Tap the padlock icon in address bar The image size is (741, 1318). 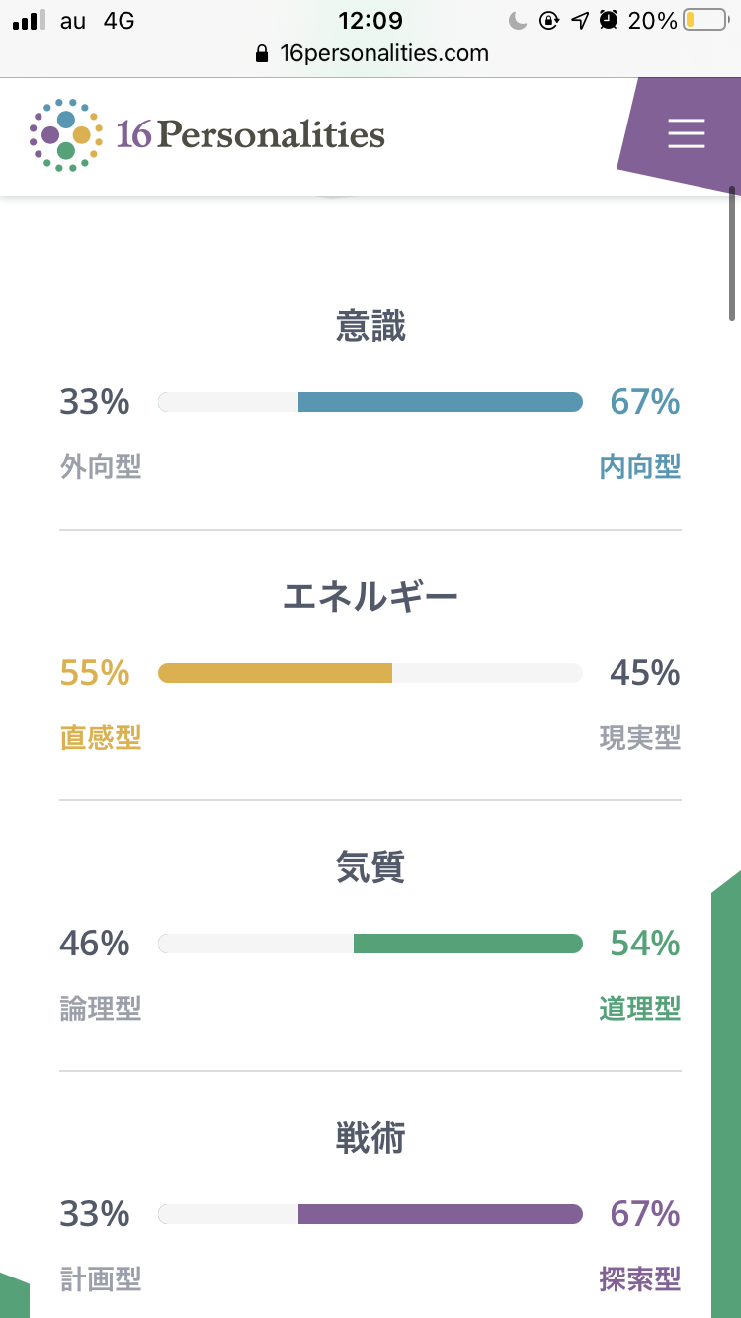pos(261,54)
